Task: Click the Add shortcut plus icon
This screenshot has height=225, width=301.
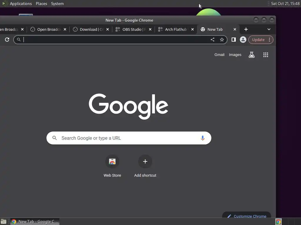Action: (x=145, y=161)
